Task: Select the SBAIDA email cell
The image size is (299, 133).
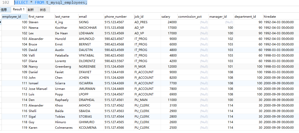Action: (91, 111)
